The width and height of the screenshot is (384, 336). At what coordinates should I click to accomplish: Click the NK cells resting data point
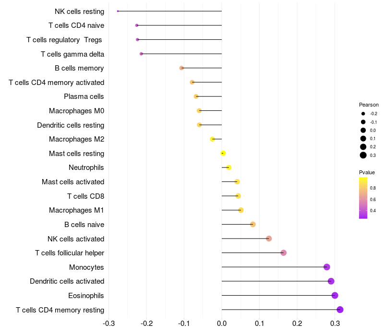[118, 11]
